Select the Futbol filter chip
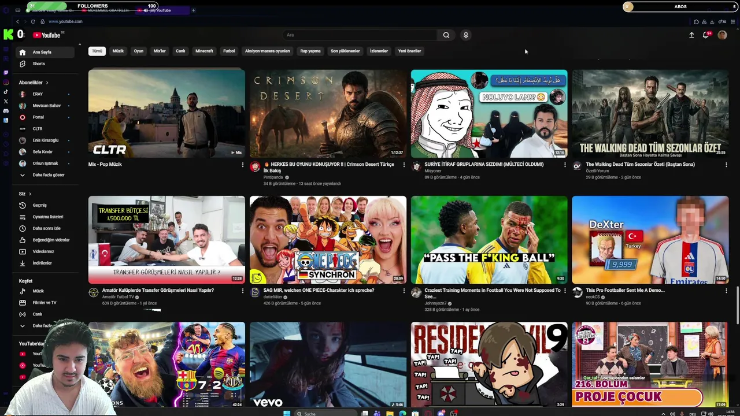 pyautogui.click(x=229, y=51)
